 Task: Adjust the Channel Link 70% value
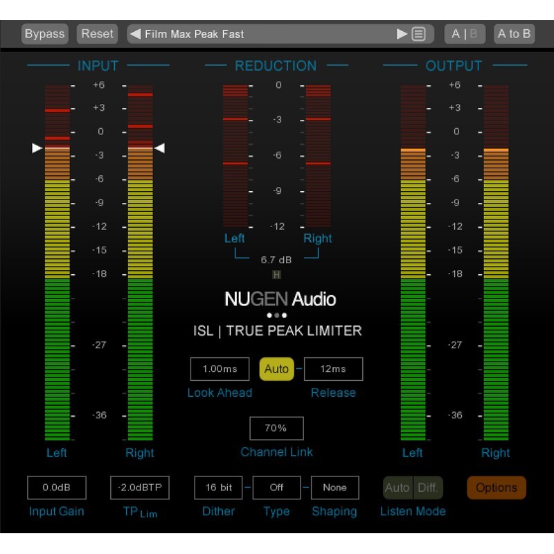[x=276, y=429]
